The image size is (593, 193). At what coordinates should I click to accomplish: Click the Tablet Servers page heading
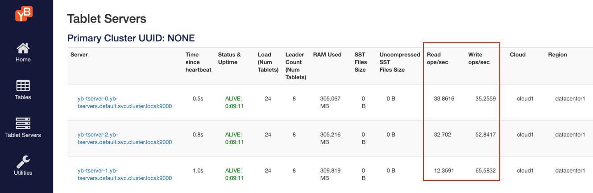coord(107,19)
